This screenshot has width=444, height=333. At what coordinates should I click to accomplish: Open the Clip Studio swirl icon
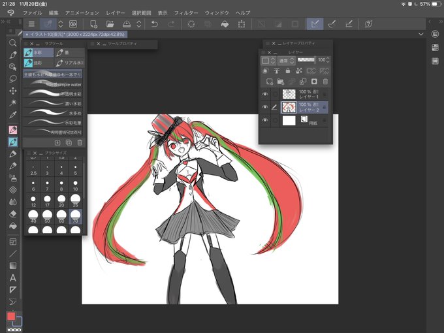(x=73, y=24)
